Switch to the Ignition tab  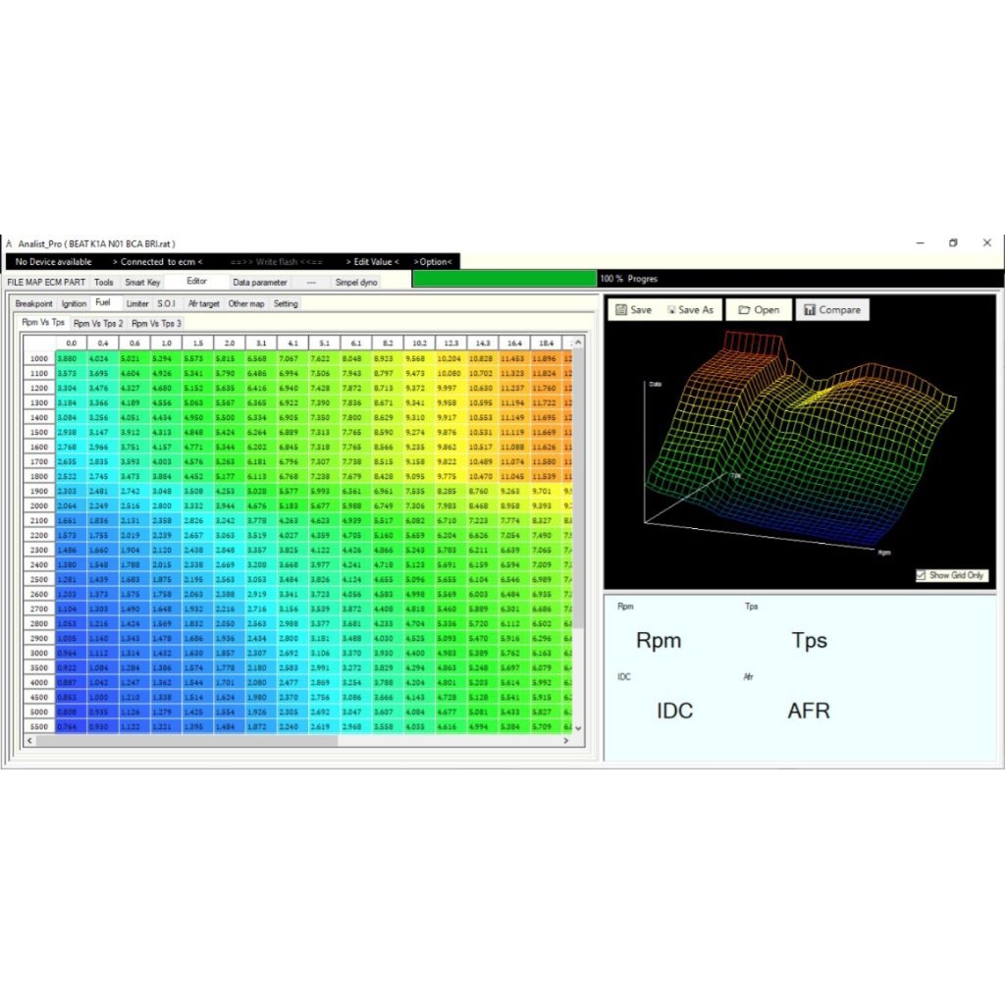tap(74, 304)
